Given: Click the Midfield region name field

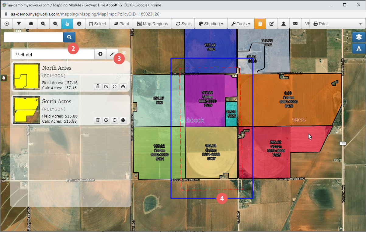Looking at the screenshot, I should click(53, 54).
